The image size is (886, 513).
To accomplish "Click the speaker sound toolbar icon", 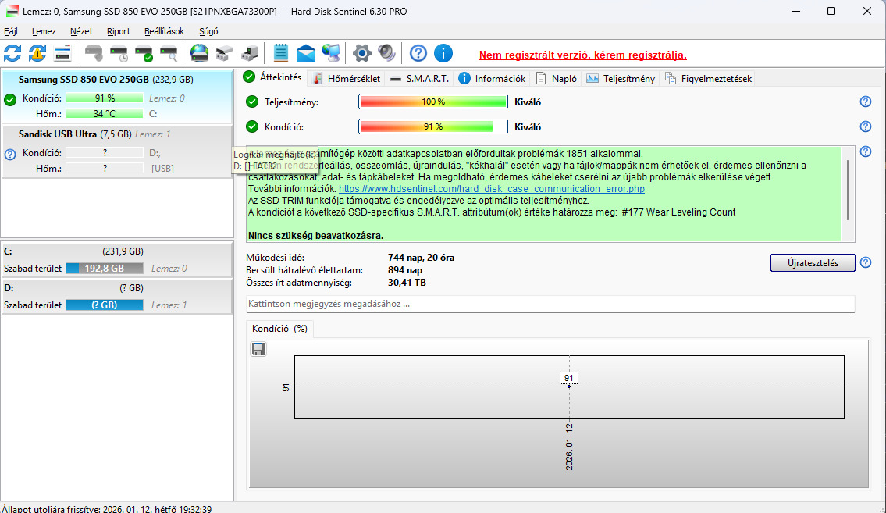I will (386, 54).
